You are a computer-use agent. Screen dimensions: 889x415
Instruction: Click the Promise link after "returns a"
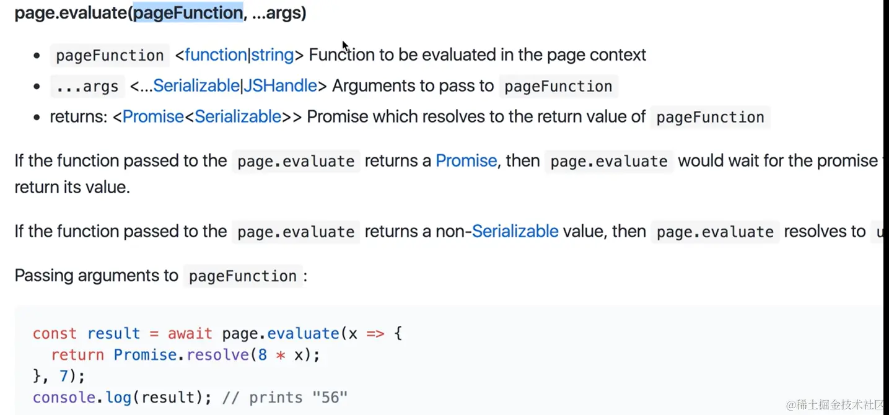tap(466, 161)
